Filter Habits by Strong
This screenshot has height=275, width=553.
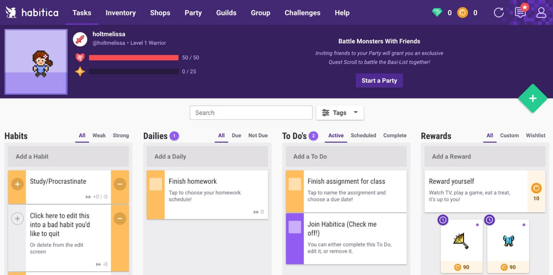pyautogui.click(x=121, y=135)
